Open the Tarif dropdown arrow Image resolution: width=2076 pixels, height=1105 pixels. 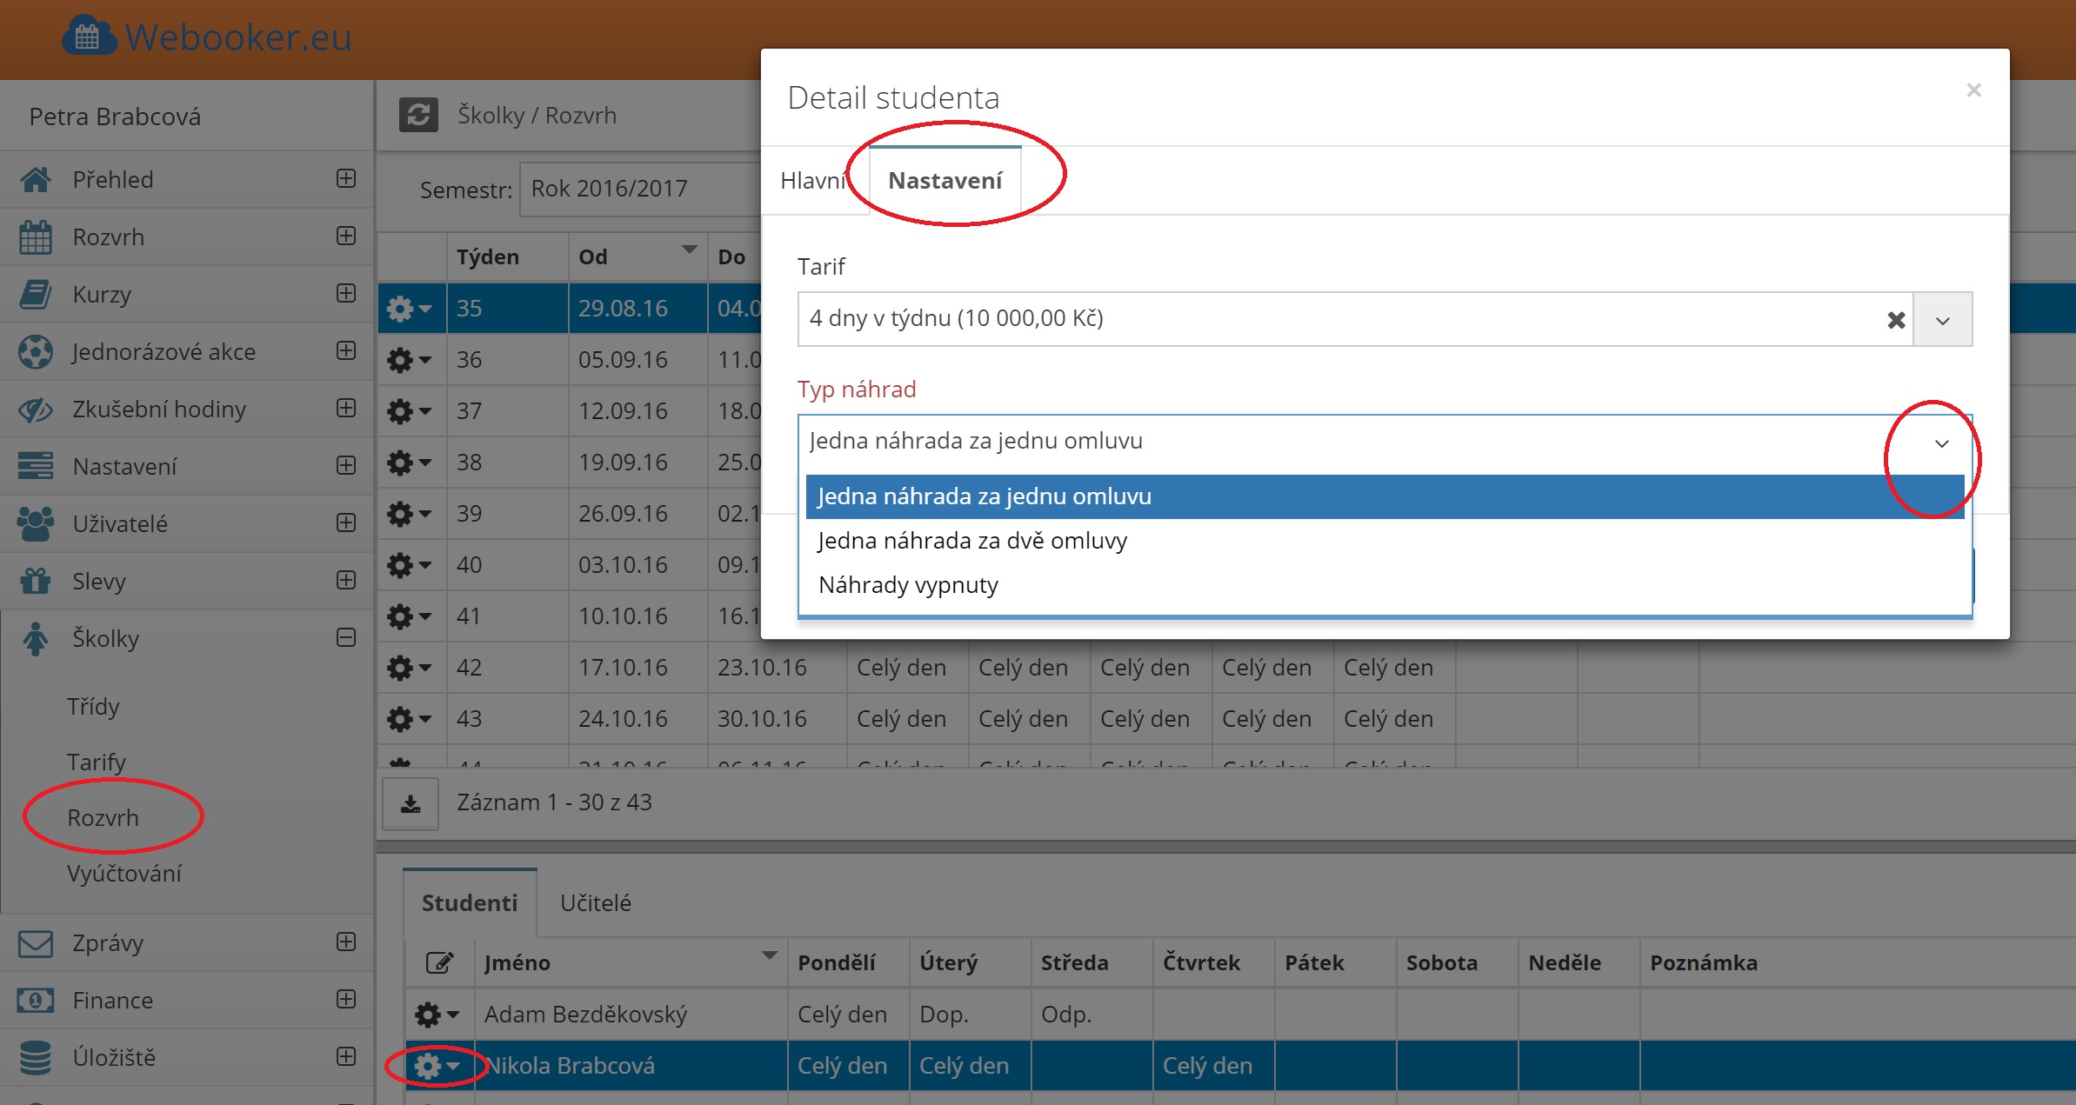(1942, 320)
